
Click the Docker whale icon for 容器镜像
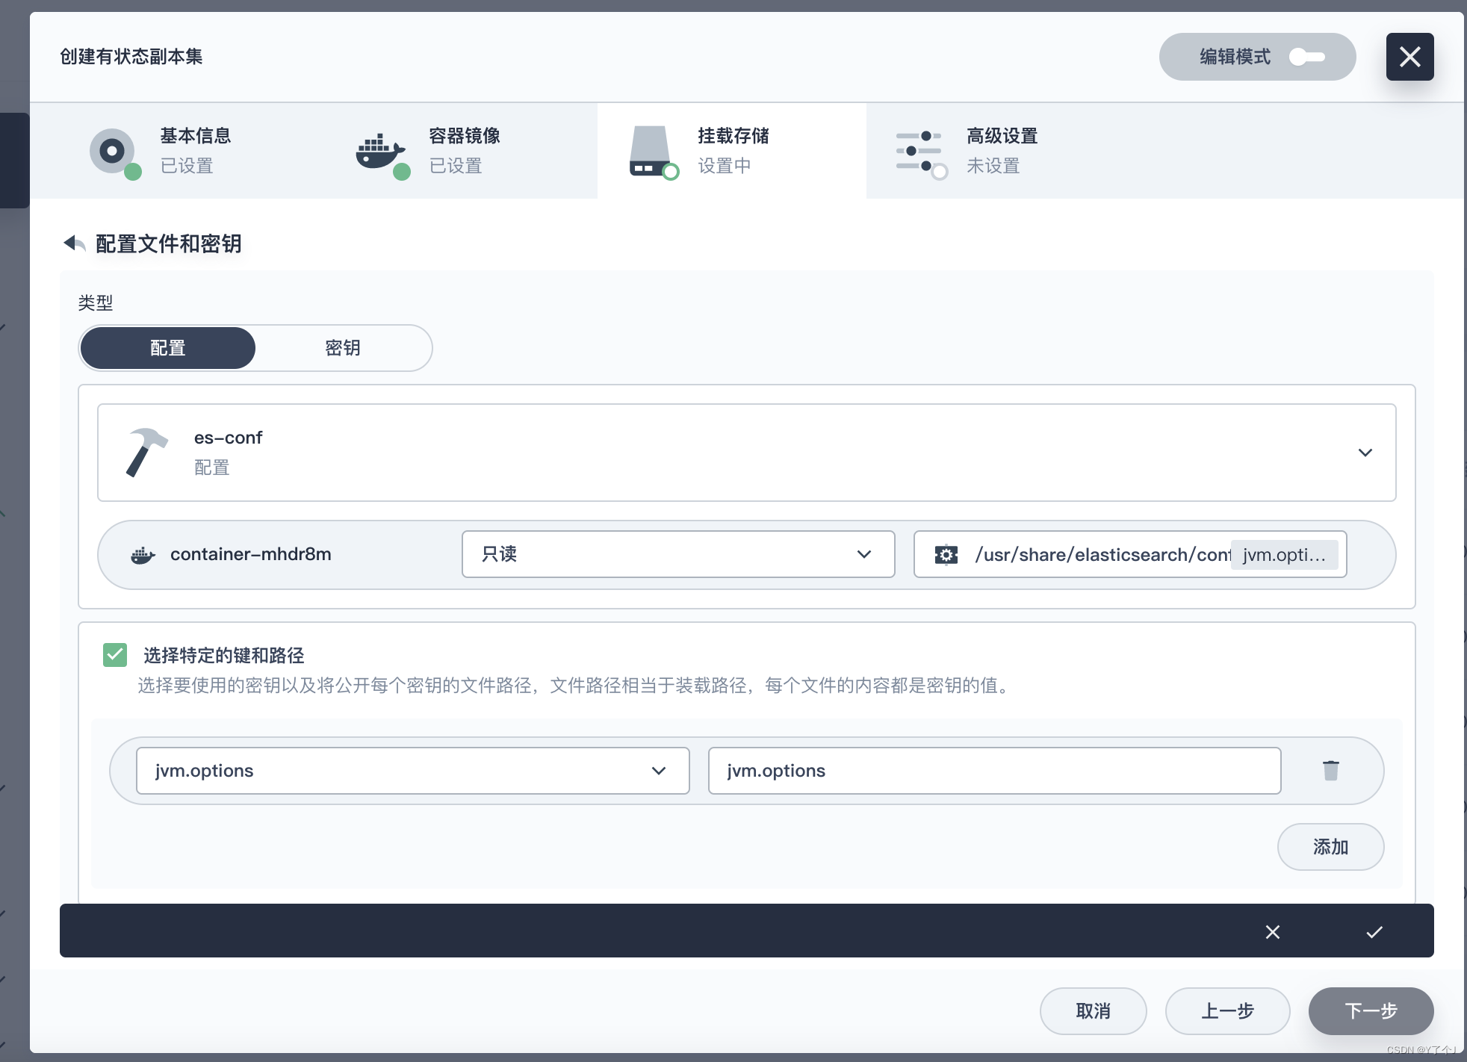tap(382, 154)
